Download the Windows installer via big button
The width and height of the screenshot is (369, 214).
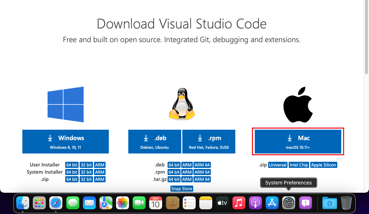pos(66,142)
